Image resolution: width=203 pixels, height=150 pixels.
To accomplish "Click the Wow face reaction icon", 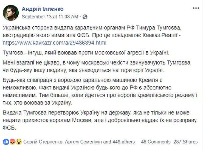I will pos(18,142).
